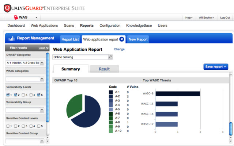This screenshot has height=146, width=234.
Task: Uncheck Vulnerability Level 5 checkbox
Action: [x=39, y=95]
